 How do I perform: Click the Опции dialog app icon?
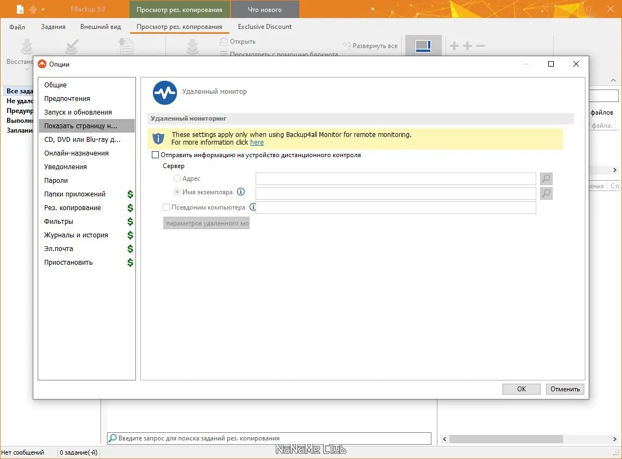coord(42,64)
